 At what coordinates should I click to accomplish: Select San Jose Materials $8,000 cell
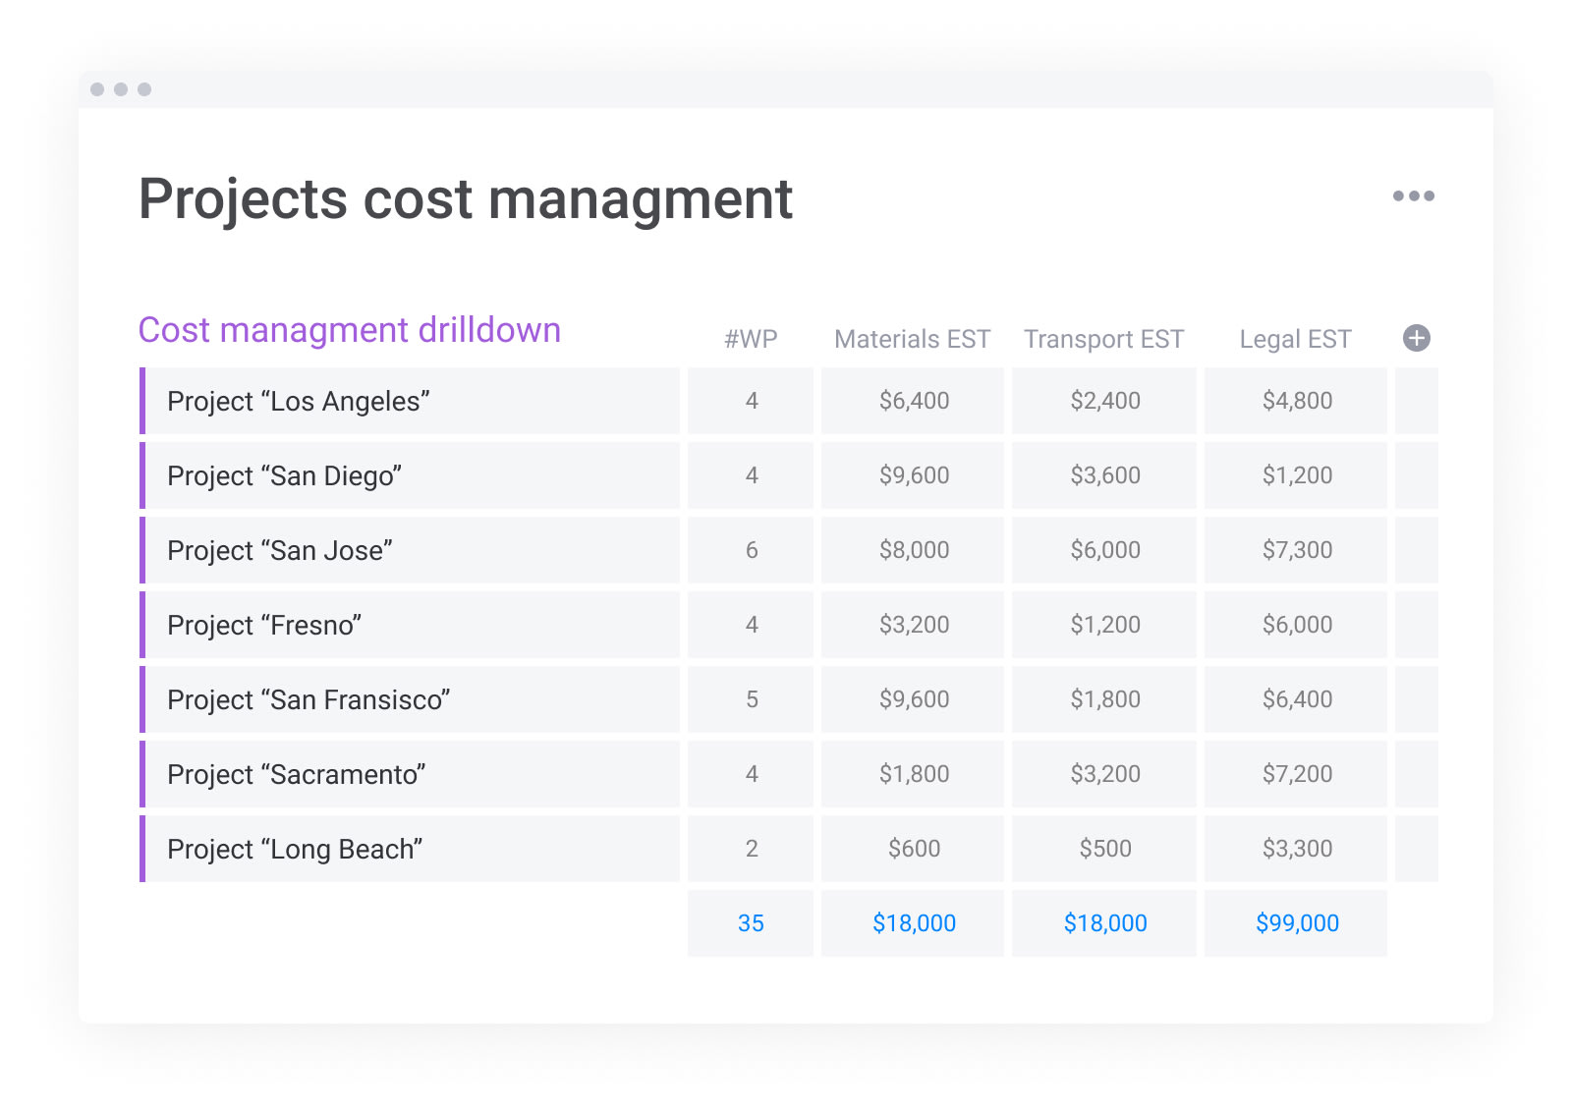[x=913, y=550]
